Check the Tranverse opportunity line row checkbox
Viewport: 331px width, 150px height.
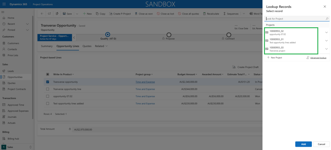pyautogui.click(x=47, y=89)
